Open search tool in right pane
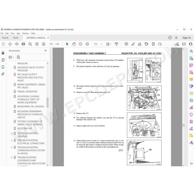The width and height of the screenshot is (194, 194). coord(191,51)
